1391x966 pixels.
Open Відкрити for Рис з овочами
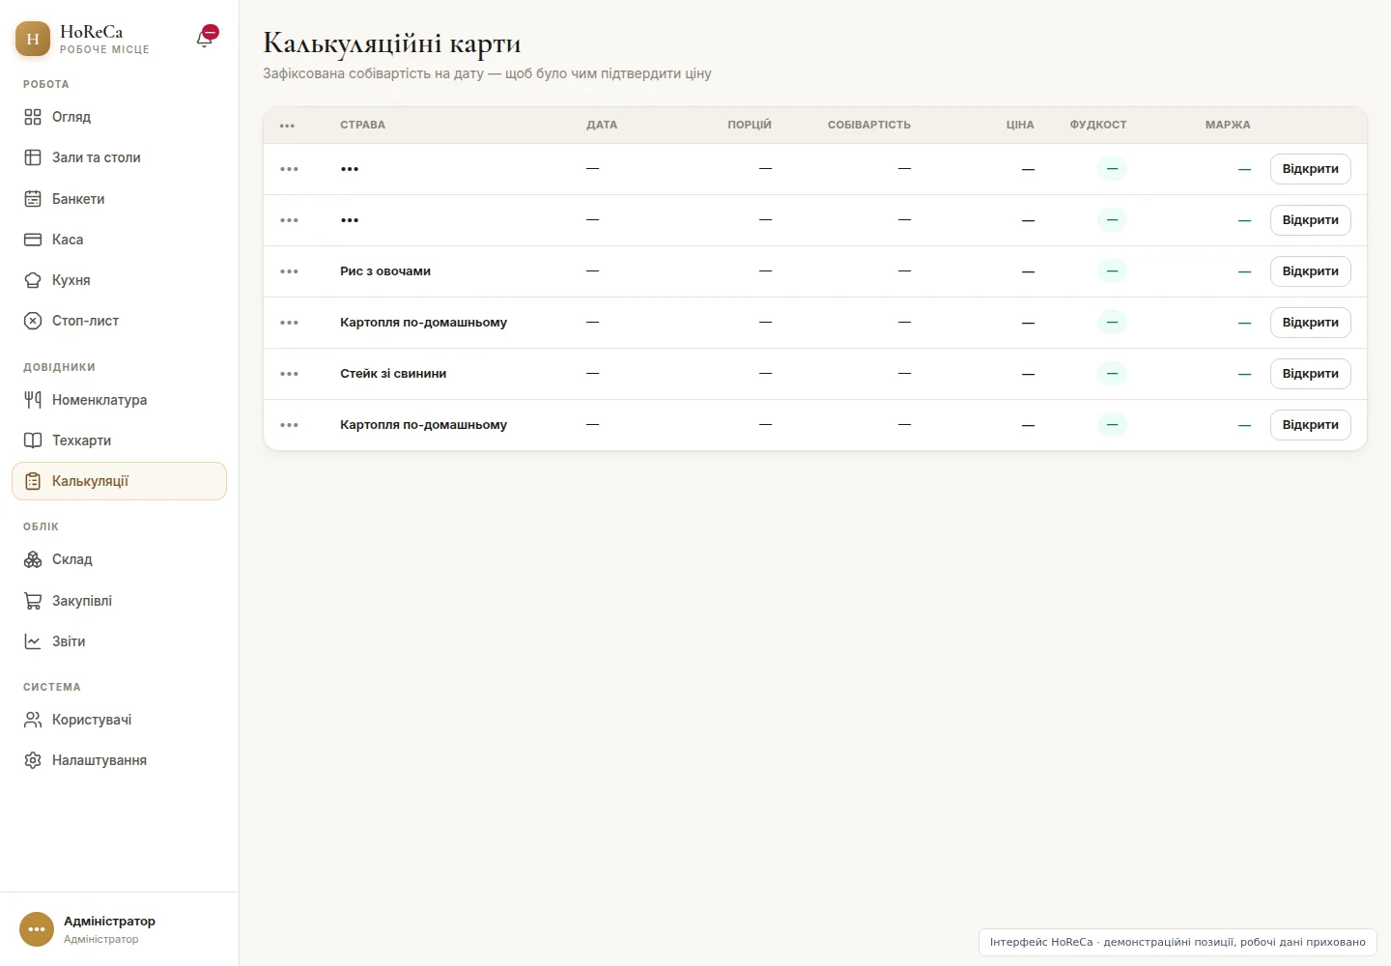click(x=1310, y=271)
